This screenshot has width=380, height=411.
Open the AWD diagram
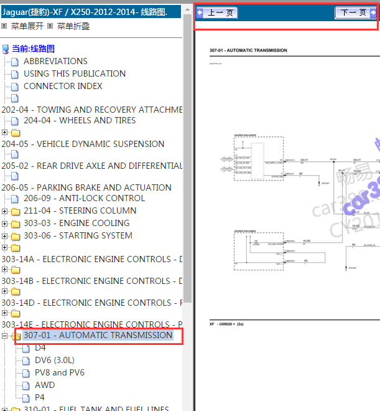click(x=45, y=385)
